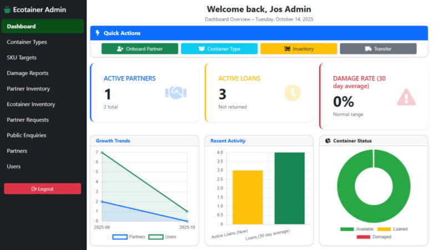Image resolution: width=444 pixels, height=250 pixels.
Task: Click the gray Transfer quick action button
Action: [378, 49]
